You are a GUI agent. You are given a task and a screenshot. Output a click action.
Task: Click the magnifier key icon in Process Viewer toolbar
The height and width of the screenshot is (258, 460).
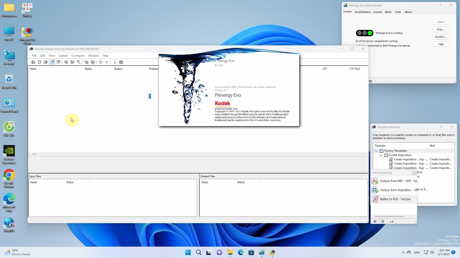(x=78, y=62)
